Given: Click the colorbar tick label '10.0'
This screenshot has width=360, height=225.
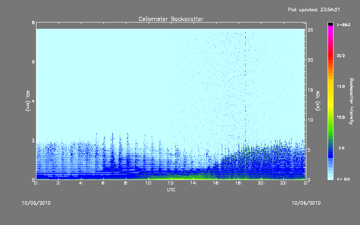Looking at the screenshot, I should point(341,117).
